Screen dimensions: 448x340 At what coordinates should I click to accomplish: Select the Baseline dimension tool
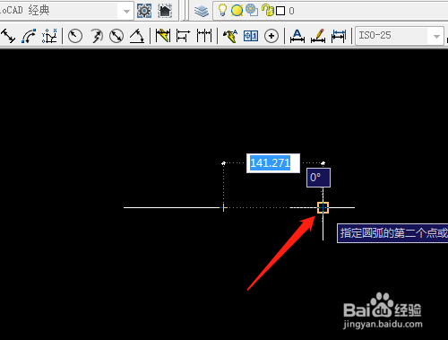pyautogui.click(x=183, y=36)
